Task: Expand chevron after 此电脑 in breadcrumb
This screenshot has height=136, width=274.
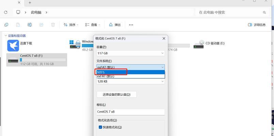Action: pos(46,12)
